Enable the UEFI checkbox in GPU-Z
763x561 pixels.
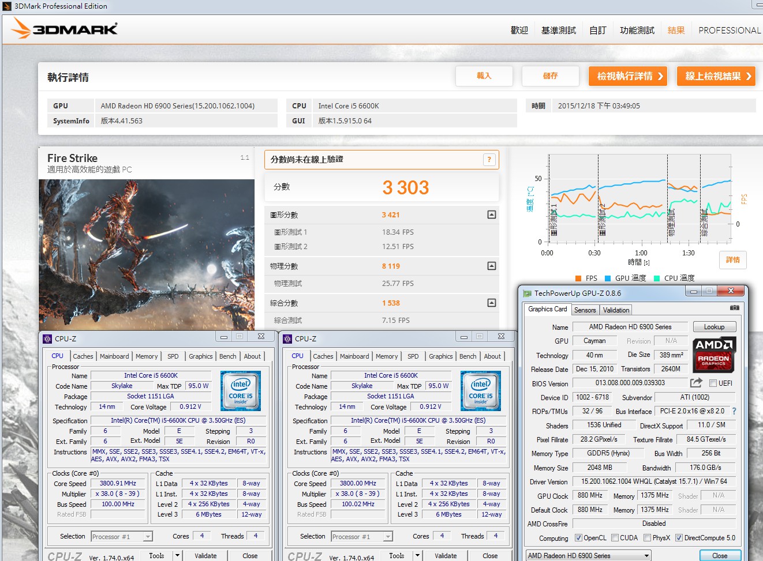pos(713,383)
